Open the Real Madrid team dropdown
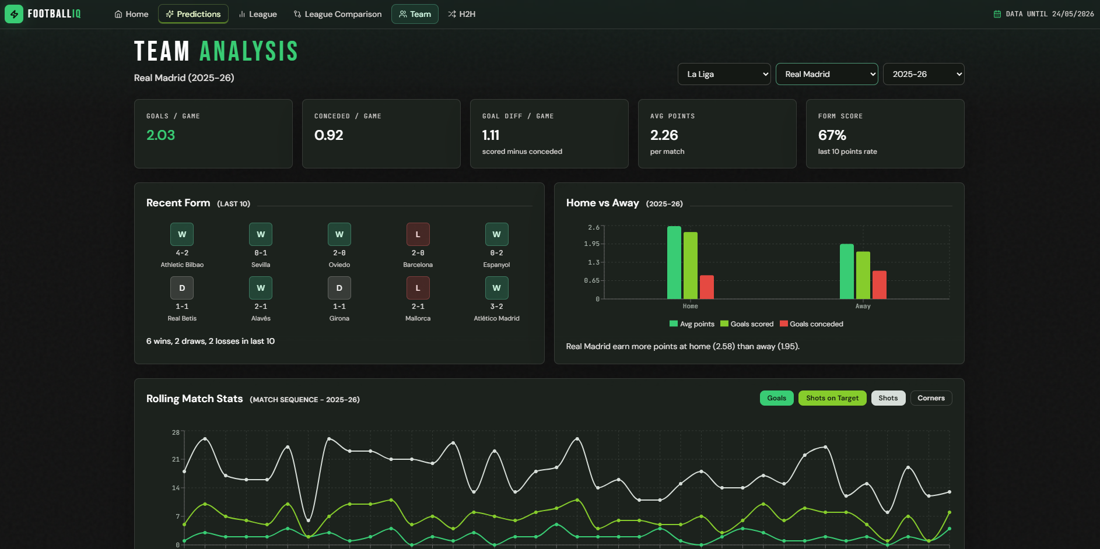Image resolution: width=1100 pixels, height=549 pixels. pos(827,74)
